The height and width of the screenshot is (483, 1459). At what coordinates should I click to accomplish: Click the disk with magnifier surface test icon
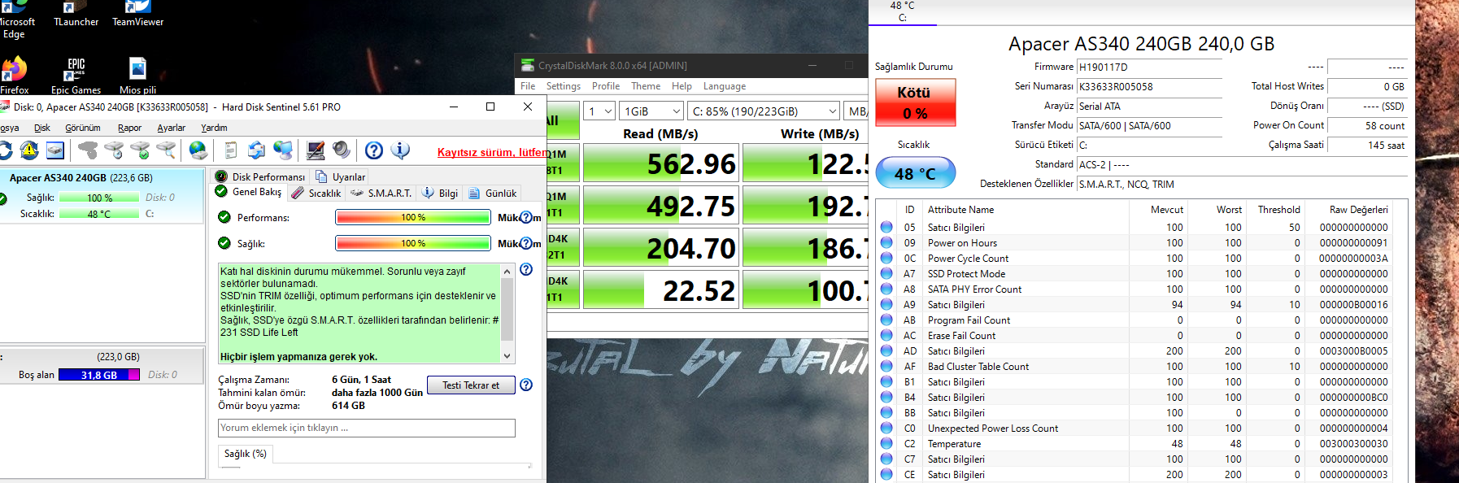click(x=166, y=150)
